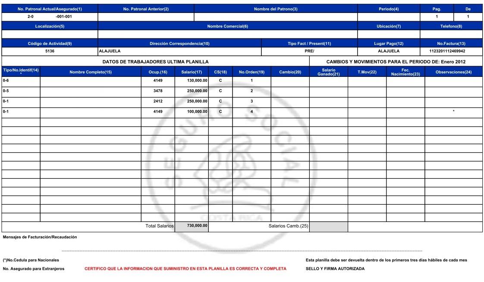The width and height of the screenshot is (484, 282).
Task: Click the "Nombre Comercial(6)" header
Action: [x=227, y=26]
